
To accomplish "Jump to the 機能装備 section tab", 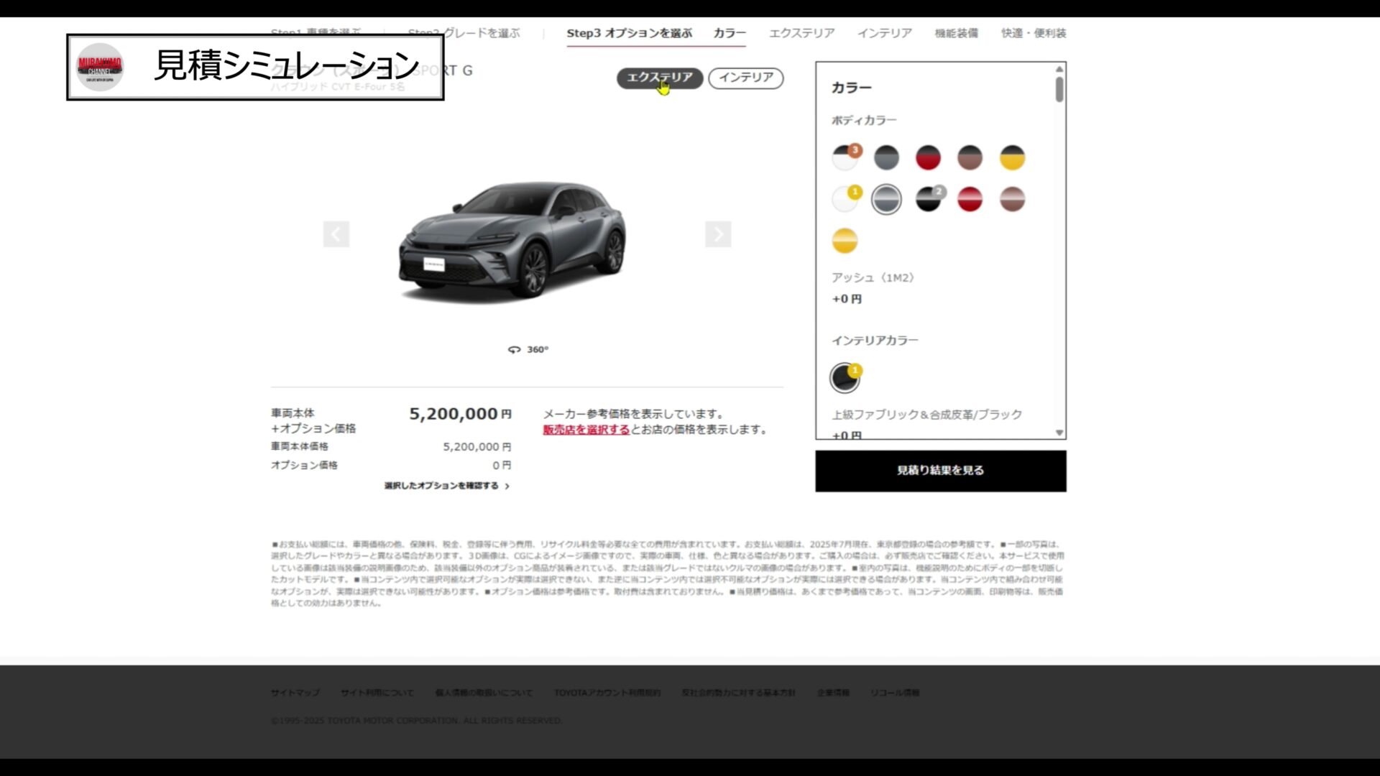I will pos(956,33).
